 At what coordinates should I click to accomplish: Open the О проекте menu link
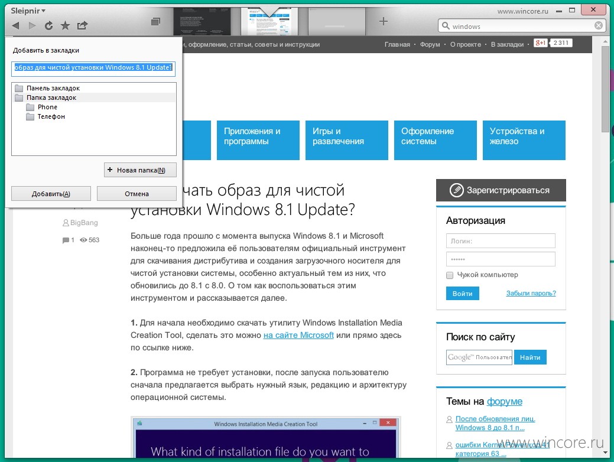pos(466,45)
